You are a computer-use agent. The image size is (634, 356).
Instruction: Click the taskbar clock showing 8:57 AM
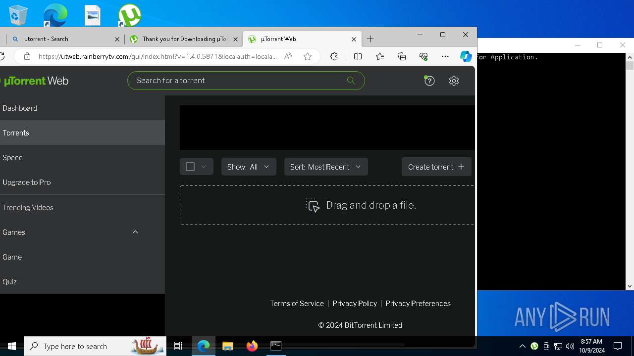[x=591, y=346]
